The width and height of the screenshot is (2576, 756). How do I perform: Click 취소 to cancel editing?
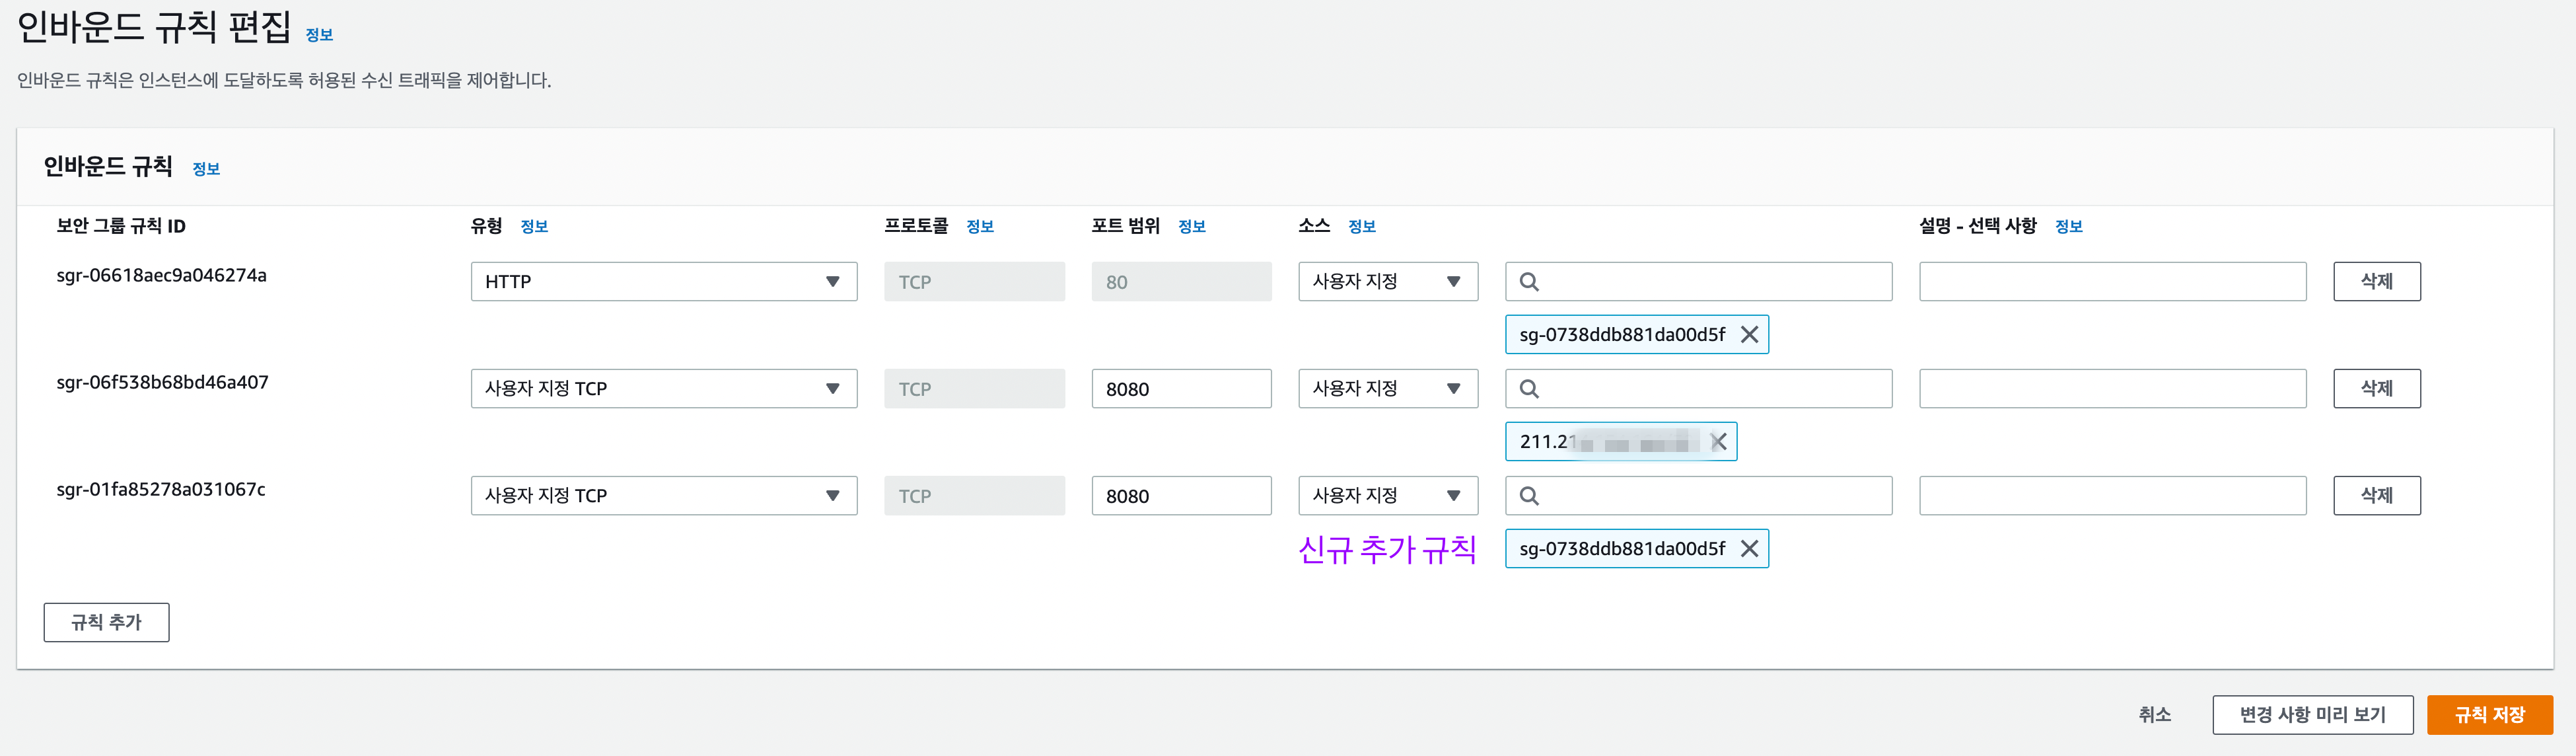pyautogui.click(x=2154, y=714)
